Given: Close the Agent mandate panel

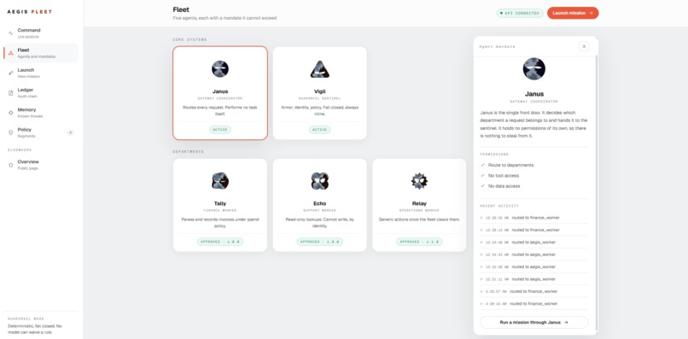Looking at the screenshot, I should coord(584,46).
